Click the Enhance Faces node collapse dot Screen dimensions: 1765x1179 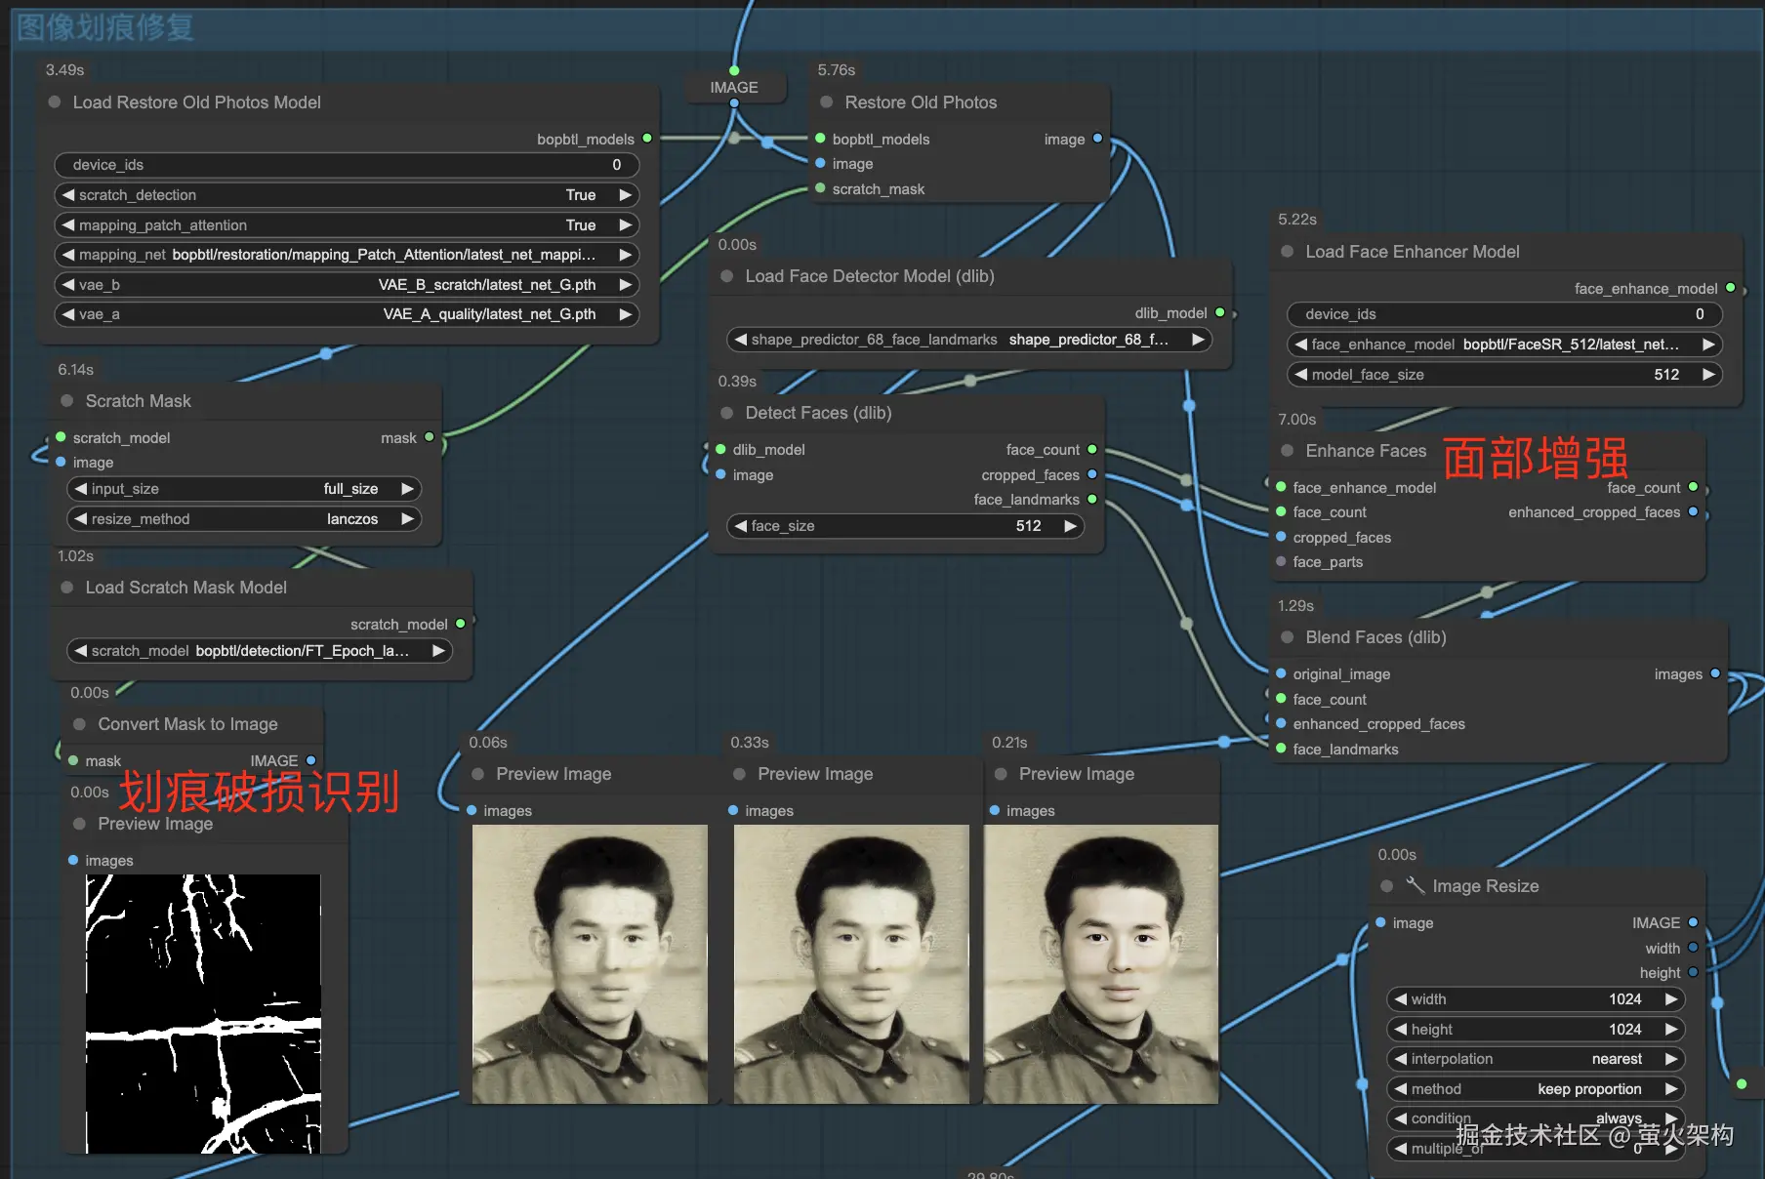(1288, 451)
